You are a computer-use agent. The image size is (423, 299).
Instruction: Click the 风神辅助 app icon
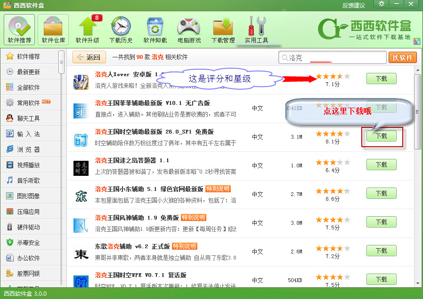pyautogui.click(x=81, y=226)
